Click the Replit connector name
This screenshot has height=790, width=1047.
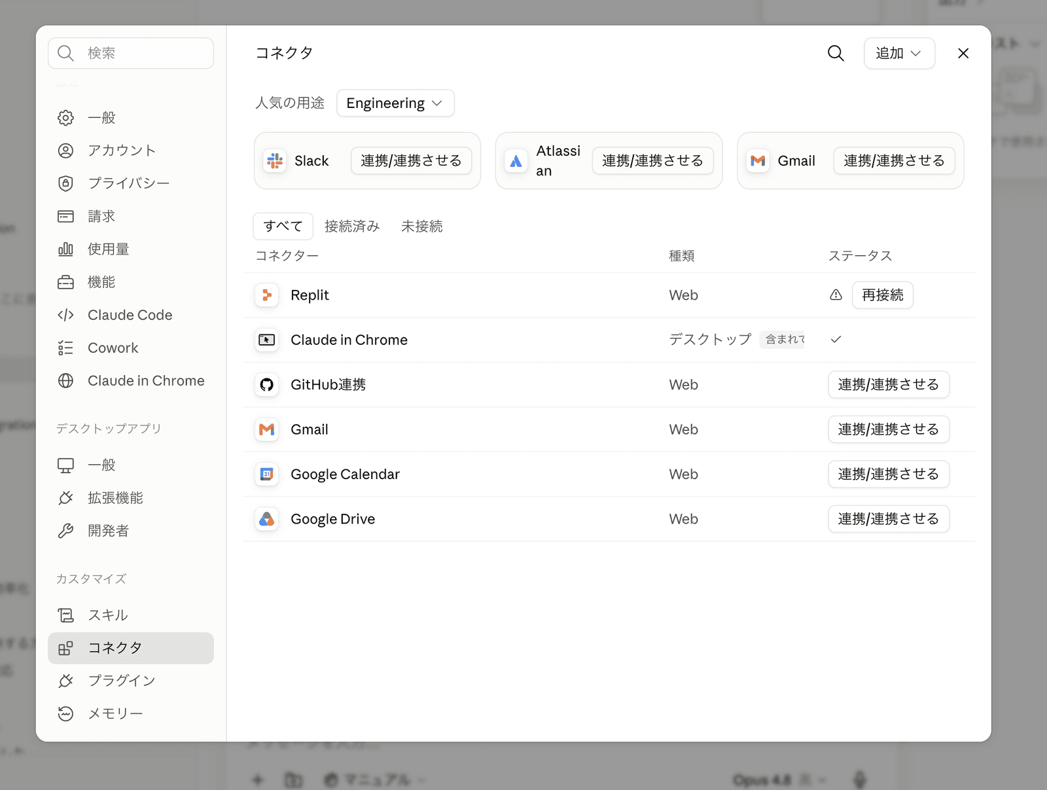tap(310, 295)
